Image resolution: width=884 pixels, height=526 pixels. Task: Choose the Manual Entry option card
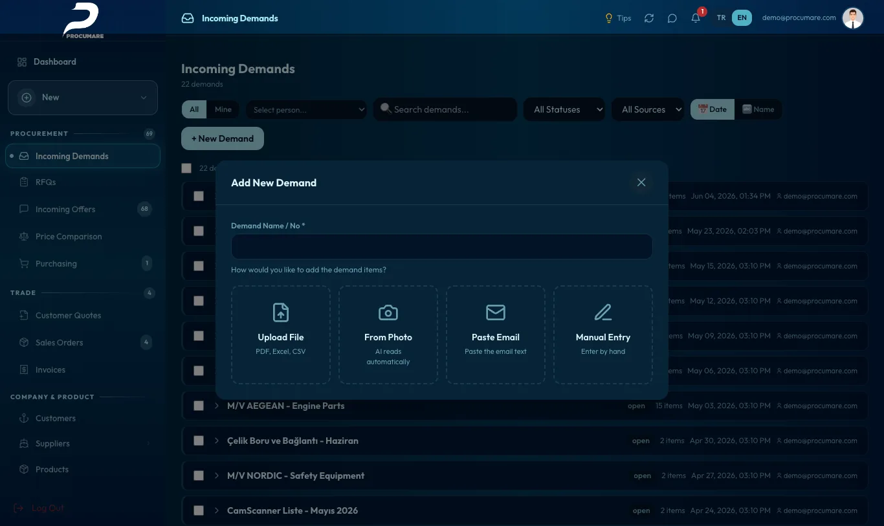tap(603, 335)
